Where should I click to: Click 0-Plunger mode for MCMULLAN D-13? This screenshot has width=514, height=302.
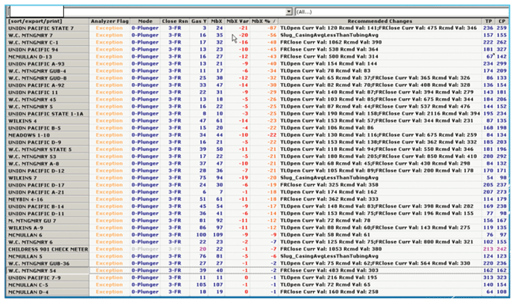(x=145, y=57)
